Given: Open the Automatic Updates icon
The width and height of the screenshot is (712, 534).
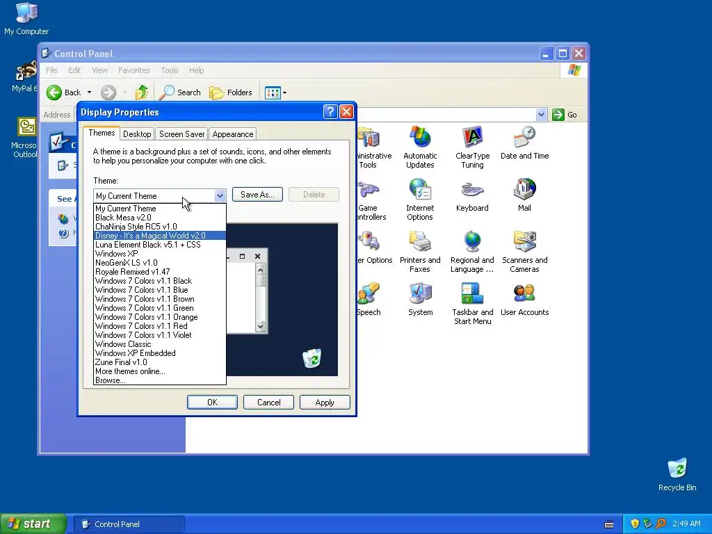Looking at the screenshot, I should 420,147.
